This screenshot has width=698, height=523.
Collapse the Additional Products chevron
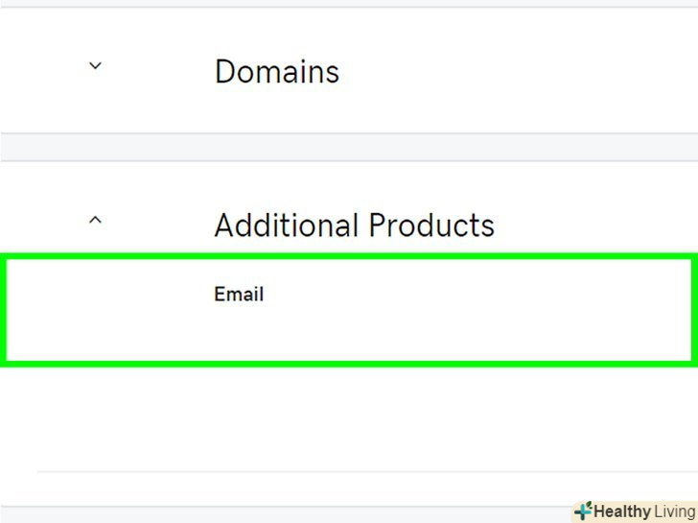pyautogui.click(x=94, y=220)
